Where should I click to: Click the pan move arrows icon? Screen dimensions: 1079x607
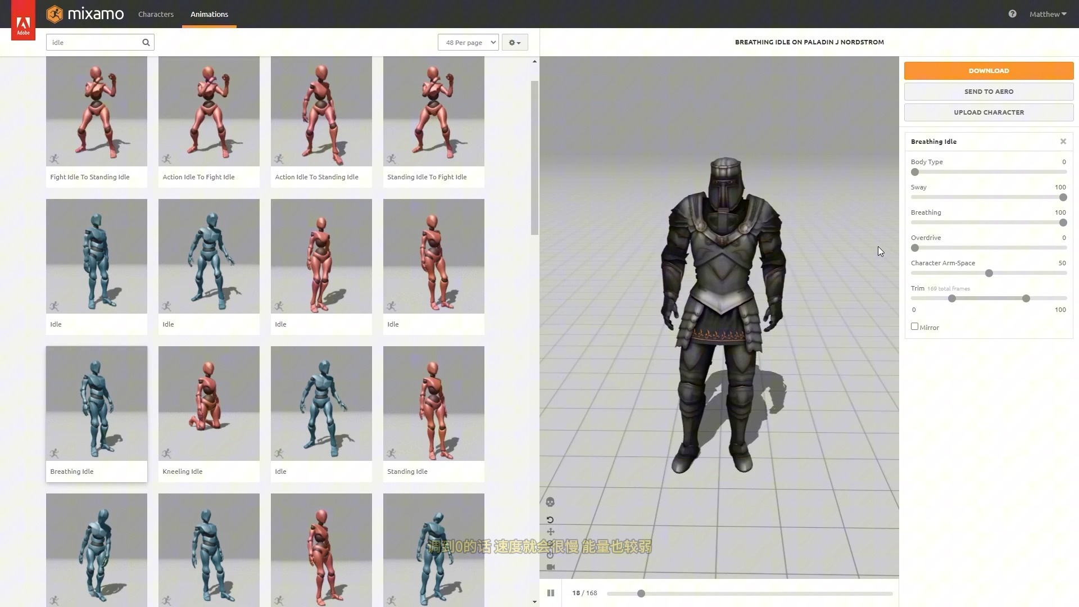[x=550, y=532]
